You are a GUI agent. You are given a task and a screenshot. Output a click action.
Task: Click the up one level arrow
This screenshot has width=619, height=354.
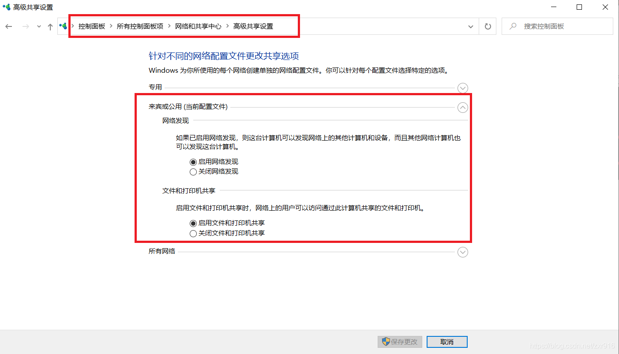pyautogui.click(x=50, y=26)
